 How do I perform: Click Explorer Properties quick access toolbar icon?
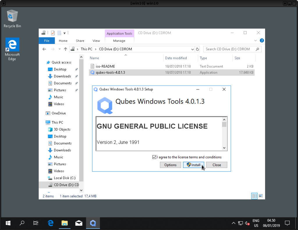coord(53,33)
